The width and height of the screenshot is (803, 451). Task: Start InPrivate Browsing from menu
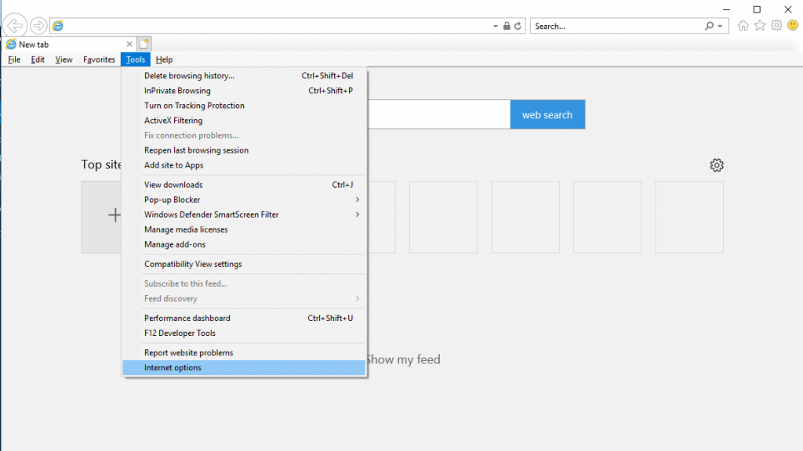(x=245, y=91)
